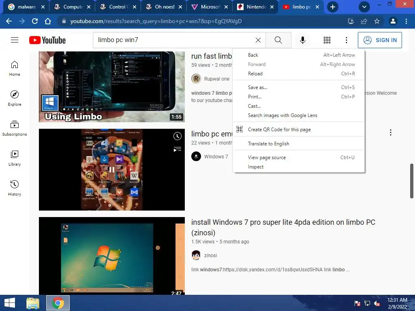Click the Watch later clock on the thumbnail
The image size is (415, 311).
coord(178,136)
